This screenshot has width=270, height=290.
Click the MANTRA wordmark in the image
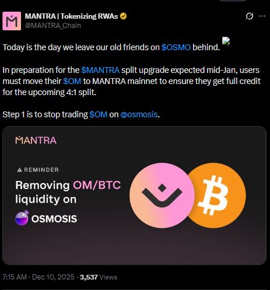click(36, 140)
